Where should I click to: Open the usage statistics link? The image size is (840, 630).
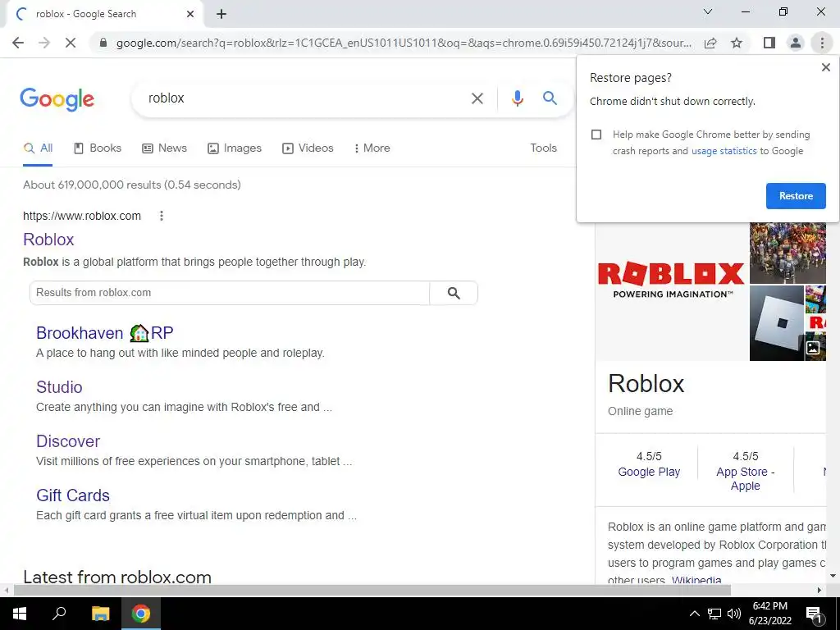(x=724, y=151)
